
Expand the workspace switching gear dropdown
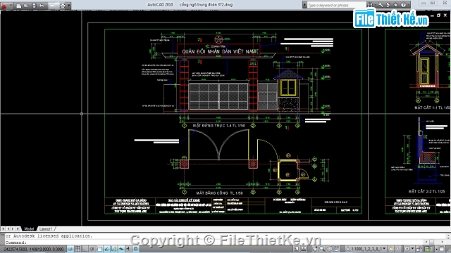[x=409, y=249]
